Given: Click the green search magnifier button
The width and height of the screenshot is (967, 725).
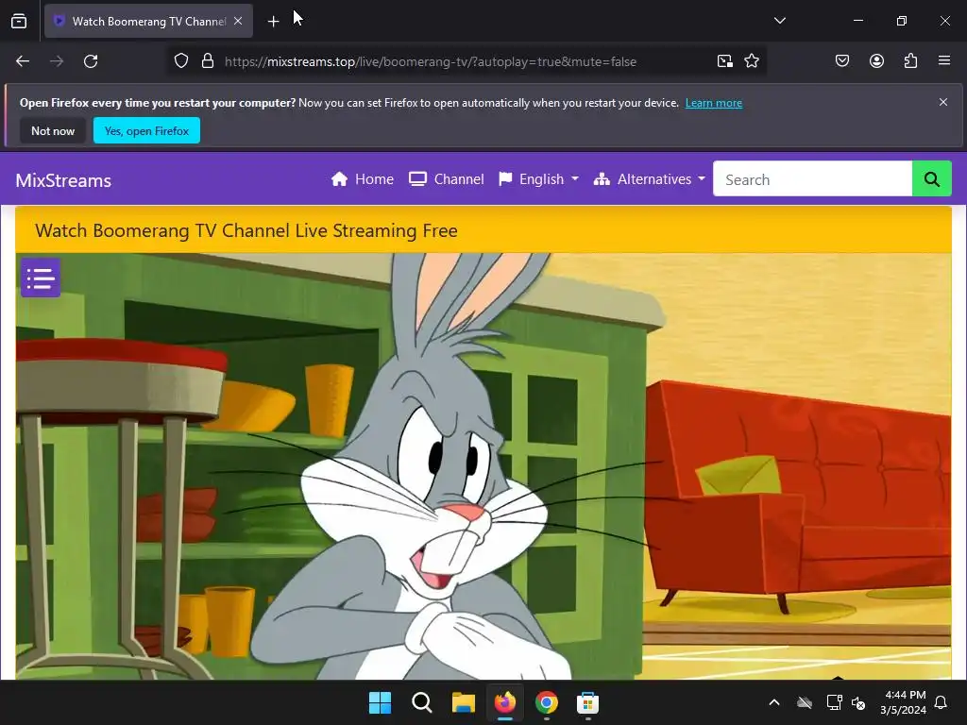Looking at the screenshot, I should [x=931, y=179].
